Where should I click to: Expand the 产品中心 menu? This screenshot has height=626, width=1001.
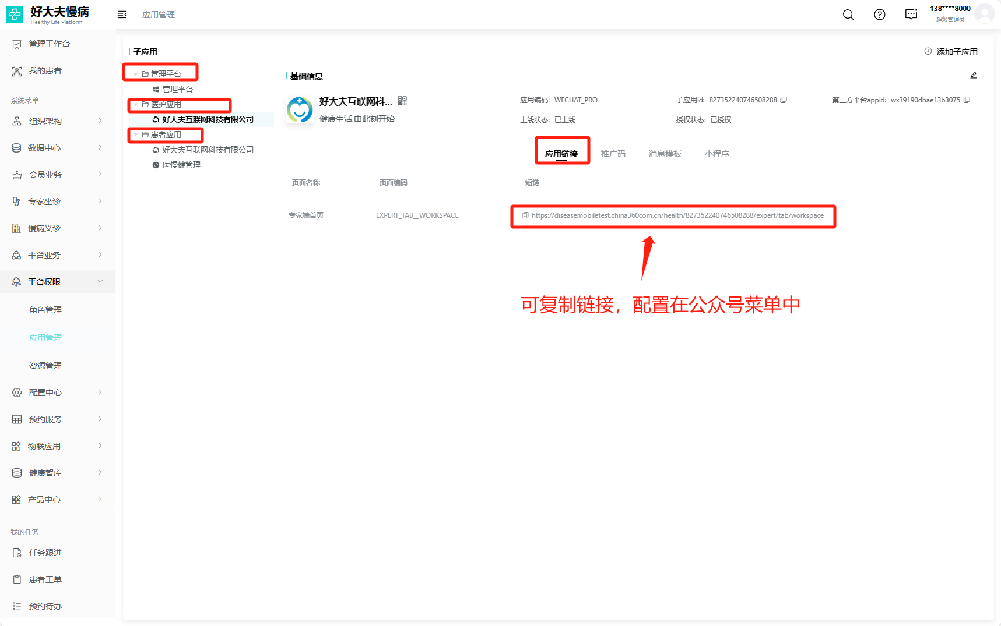(57, 500)
